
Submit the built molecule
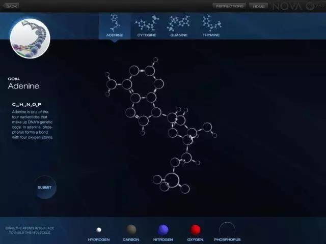[45, 188]
